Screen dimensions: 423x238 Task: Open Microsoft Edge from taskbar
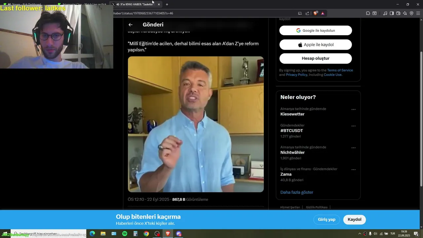(92, 234)
